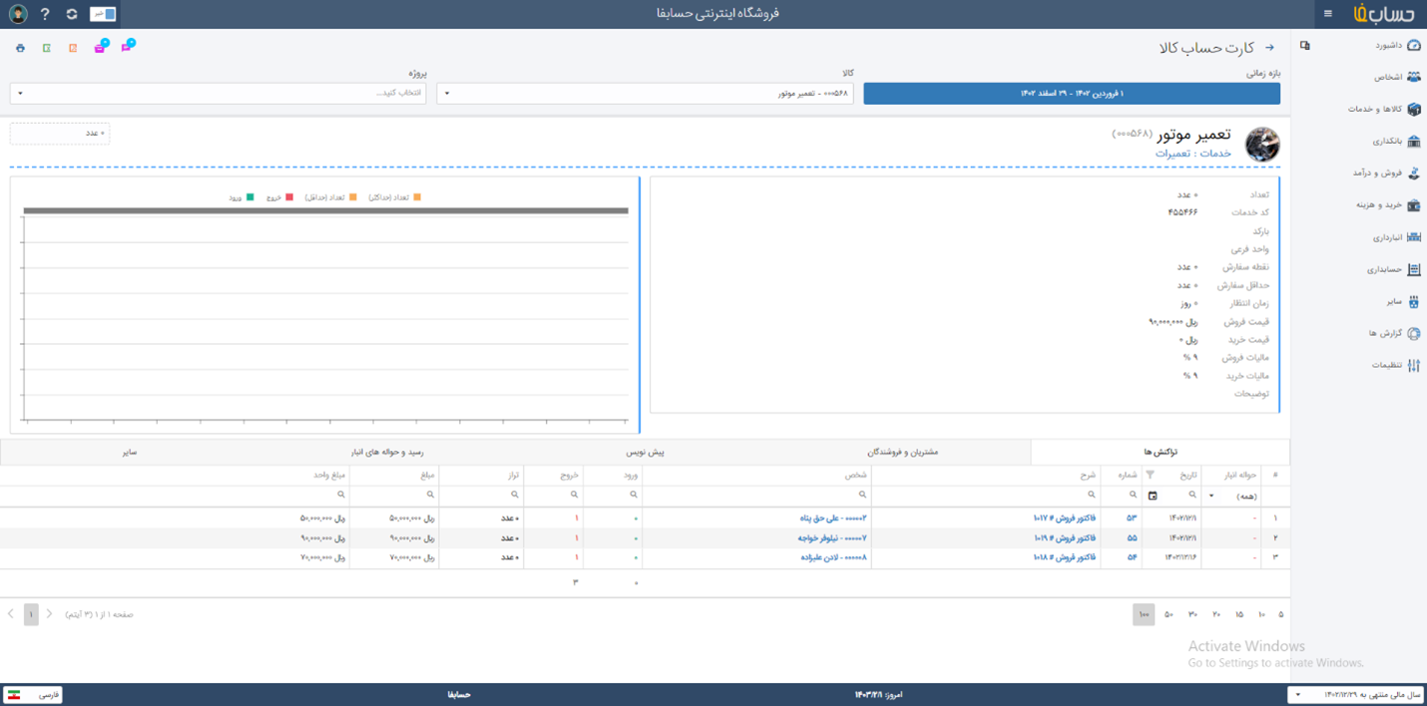Click the شخص column filter field

tap(756, 495)
